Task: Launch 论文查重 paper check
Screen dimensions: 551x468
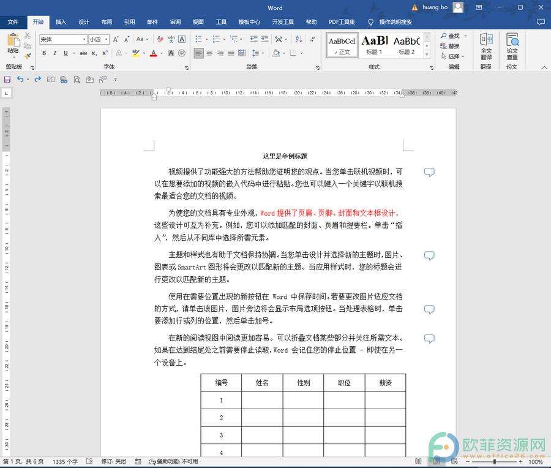Action: point(512,47)
